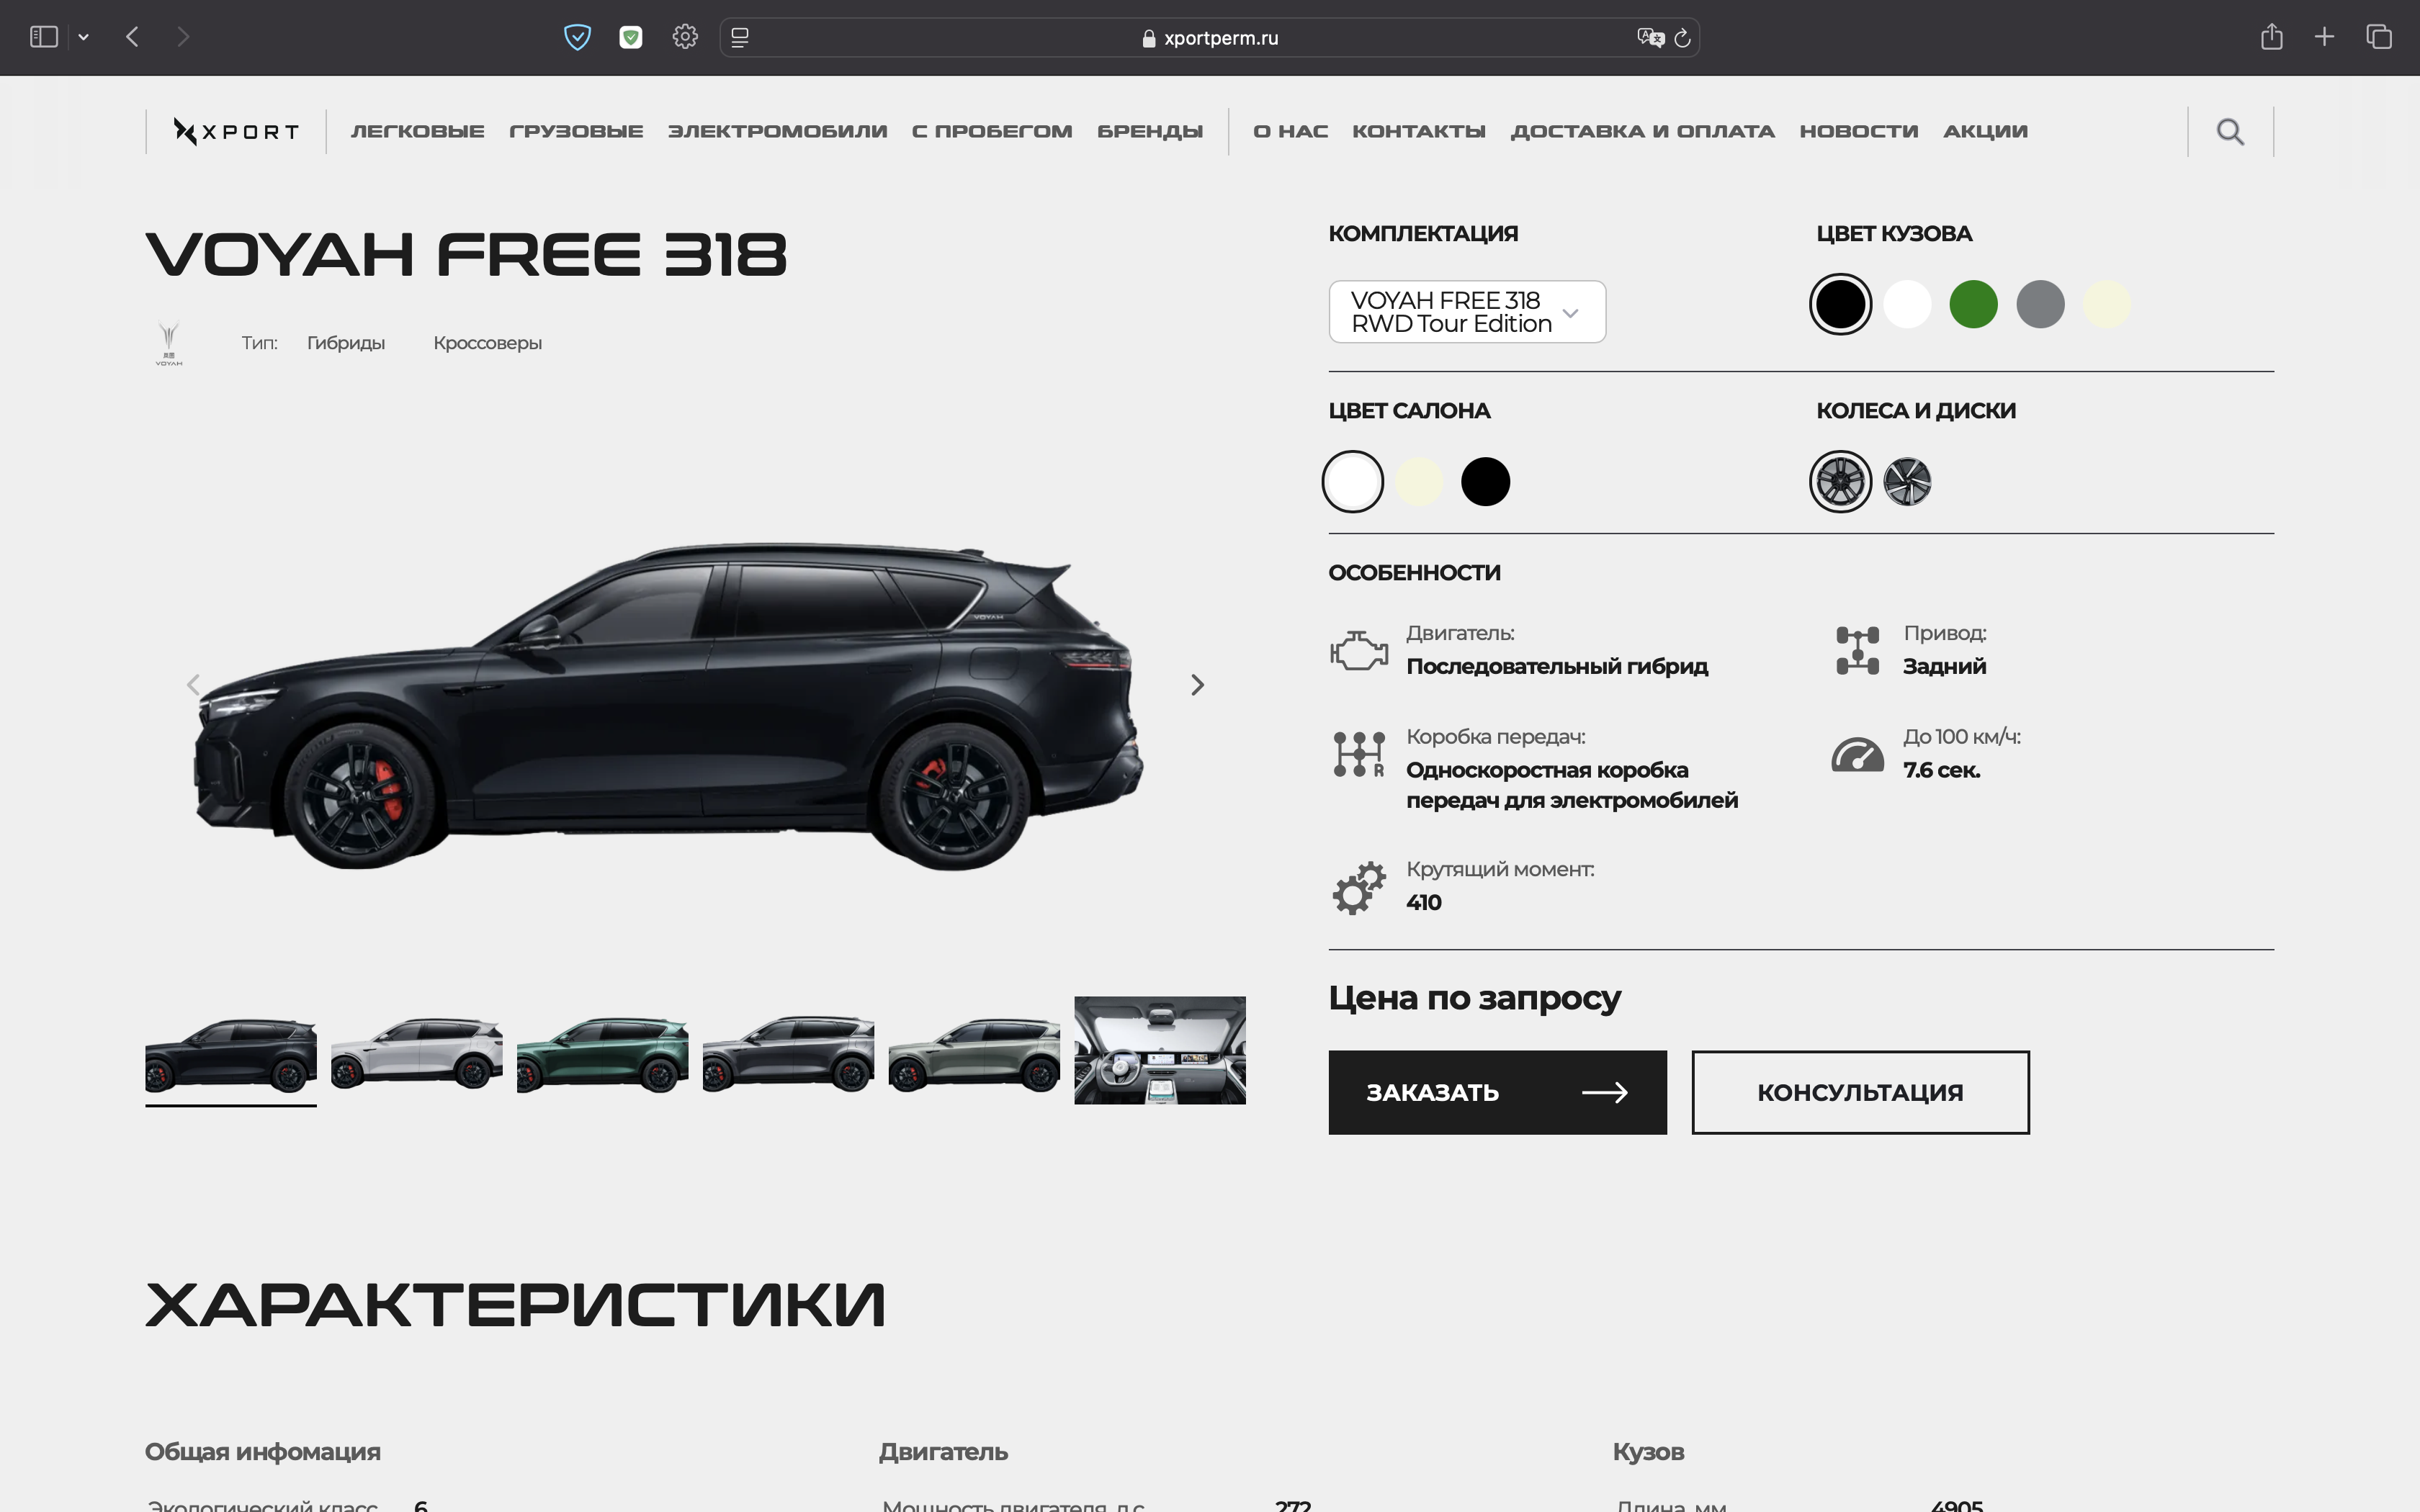The image size is (2420, 1512).
Task: Open the blue shield privacy extension
Action: click(x=577, y=37)
